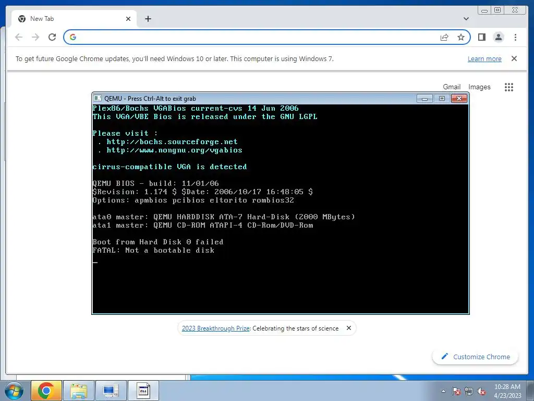Click 'Boot from Hard Disk 0 failed' line
This screenshot has height=401, width=534.
tap(158, 242)
